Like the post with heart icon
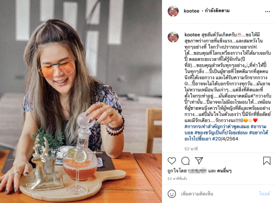This screenshot has height=203, width=275. tap(172, 161)
